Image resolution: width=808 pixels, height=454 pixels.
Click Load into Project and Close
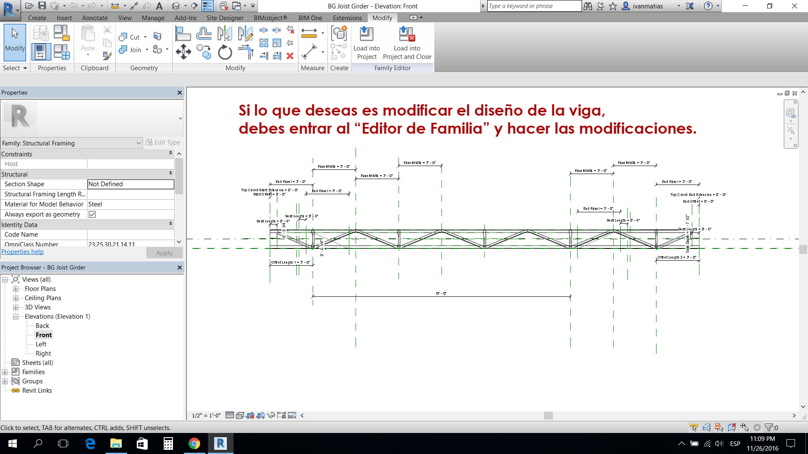[407, 42]
